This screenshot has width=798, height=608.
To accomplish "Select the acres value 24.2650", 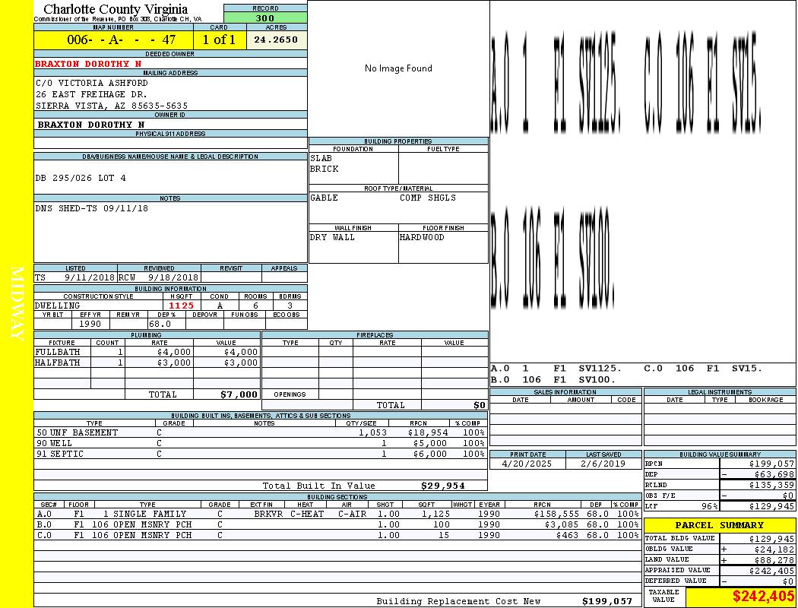I will pos(277,40).
